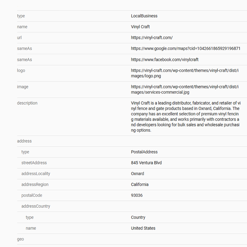
Task: Collapse the address property row
Action: tap(24, 141)
